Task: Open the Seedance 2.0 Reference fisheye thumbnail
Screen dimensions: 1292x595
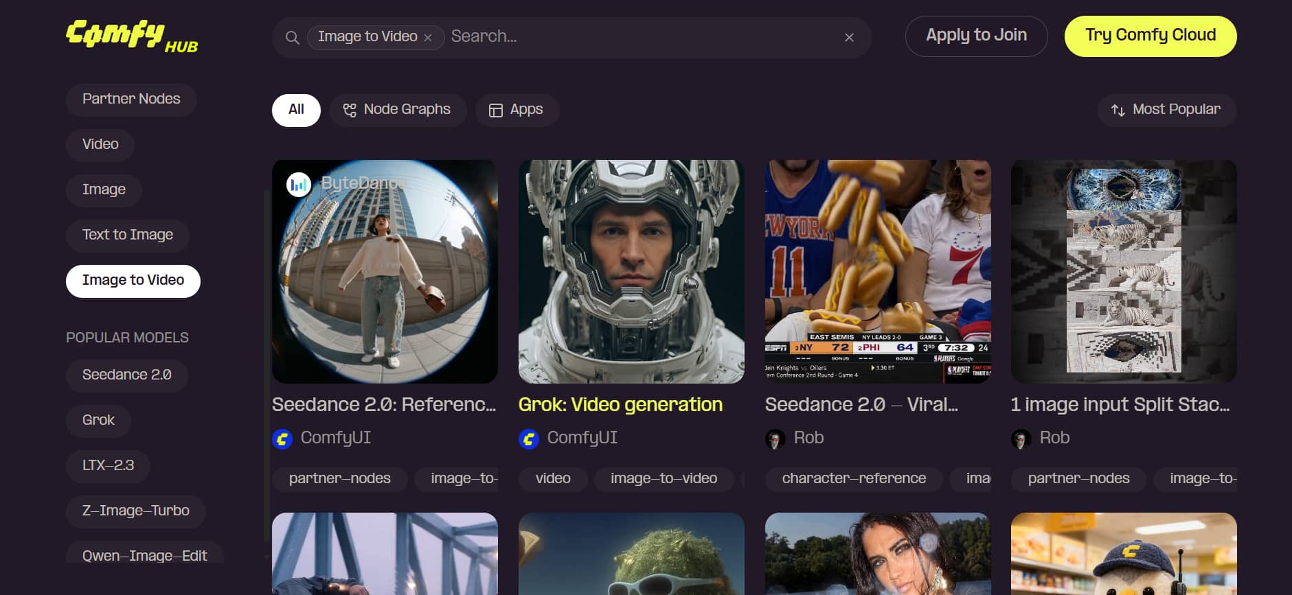Action: click(385, 272)
